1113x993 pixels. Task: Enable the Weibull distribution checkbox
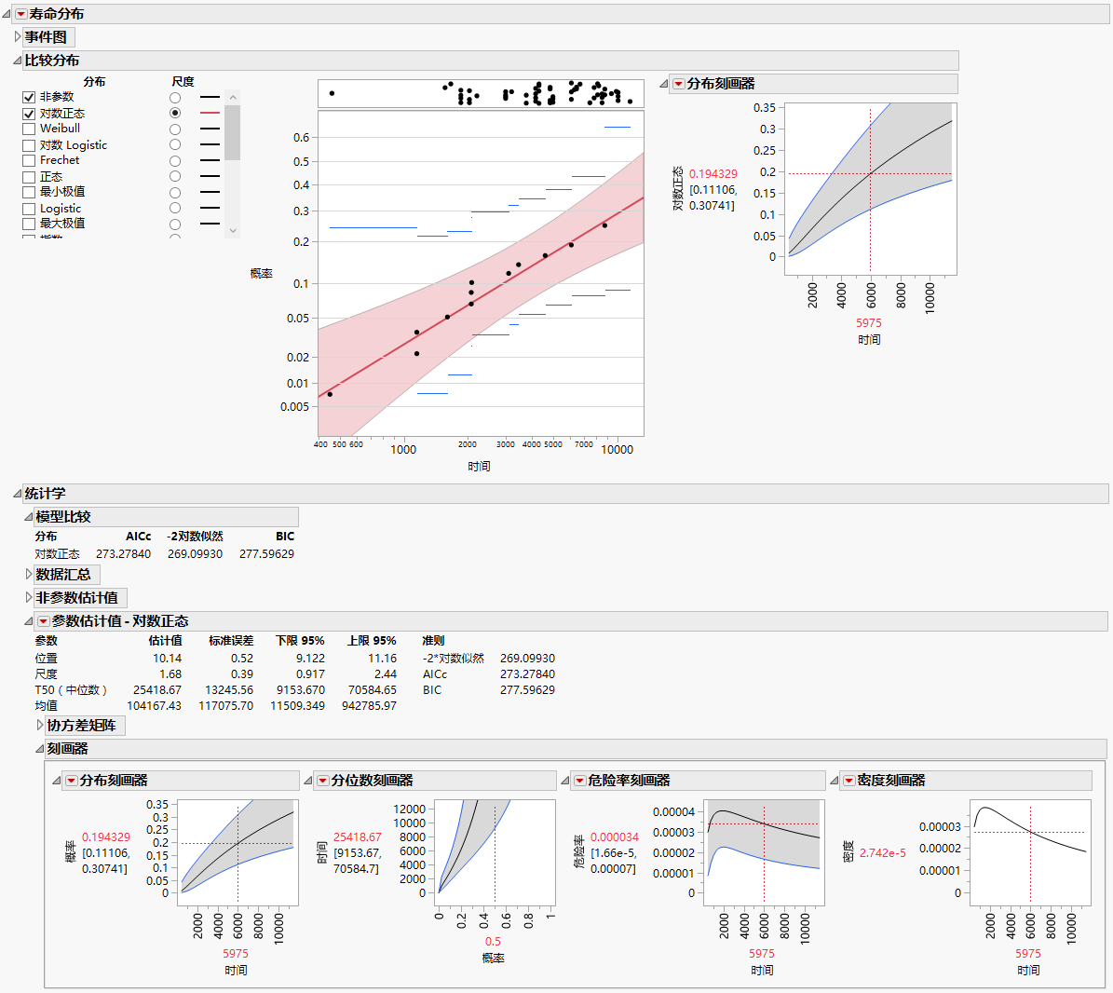tap(29, 129)
